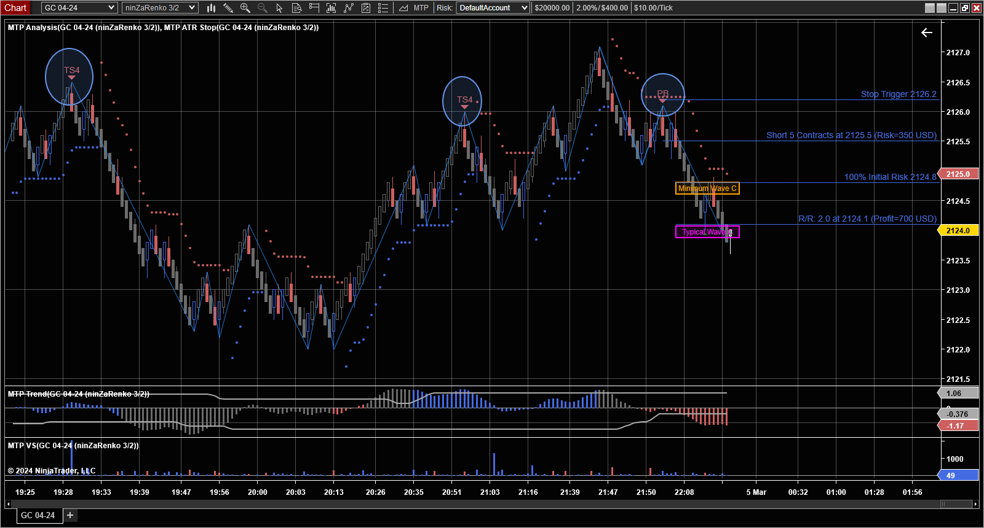Click the zoom out magnifier icon
This screenshot has width=984, height=528.
263,8
